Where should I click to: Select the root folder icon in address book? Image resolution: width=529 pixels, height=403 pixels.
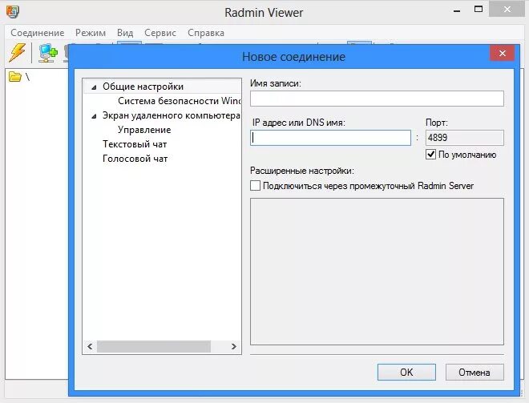[15, 77]
